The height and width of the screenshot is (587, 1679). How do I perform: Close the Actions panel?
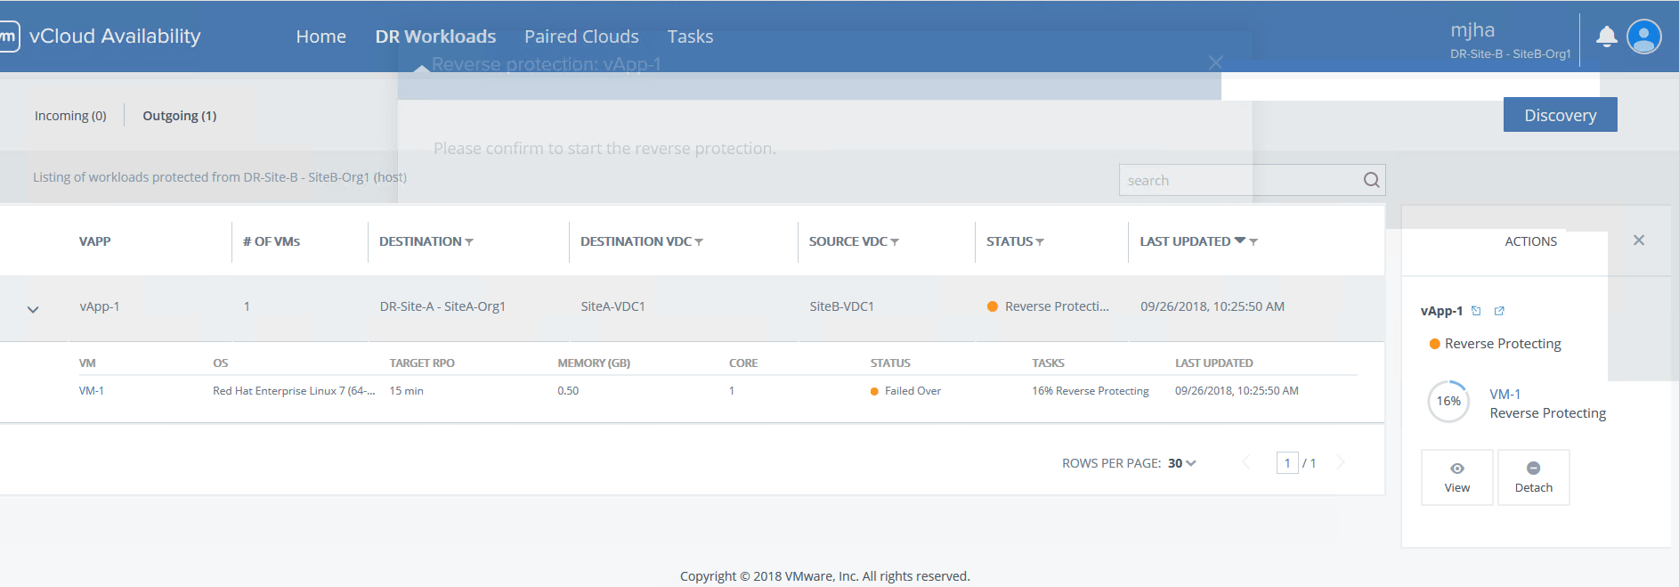point(1638,241)
